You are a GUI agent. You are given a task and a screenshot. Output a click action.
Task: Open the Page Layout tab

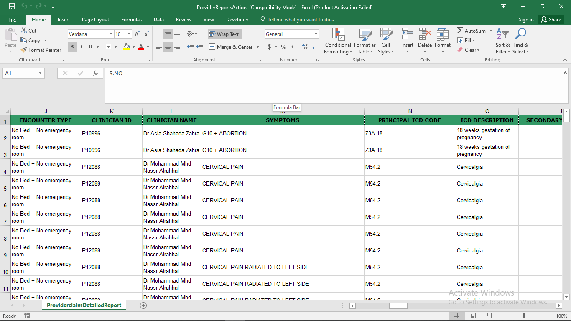point(95,20)
